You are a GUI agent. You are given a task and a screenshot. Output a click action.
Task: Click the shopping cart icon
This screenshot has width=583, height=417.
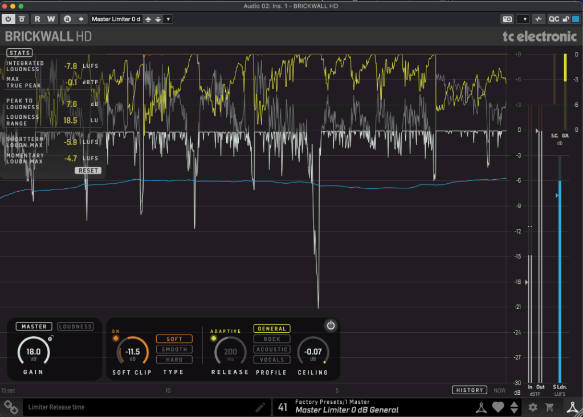click(x=550, y=407)
